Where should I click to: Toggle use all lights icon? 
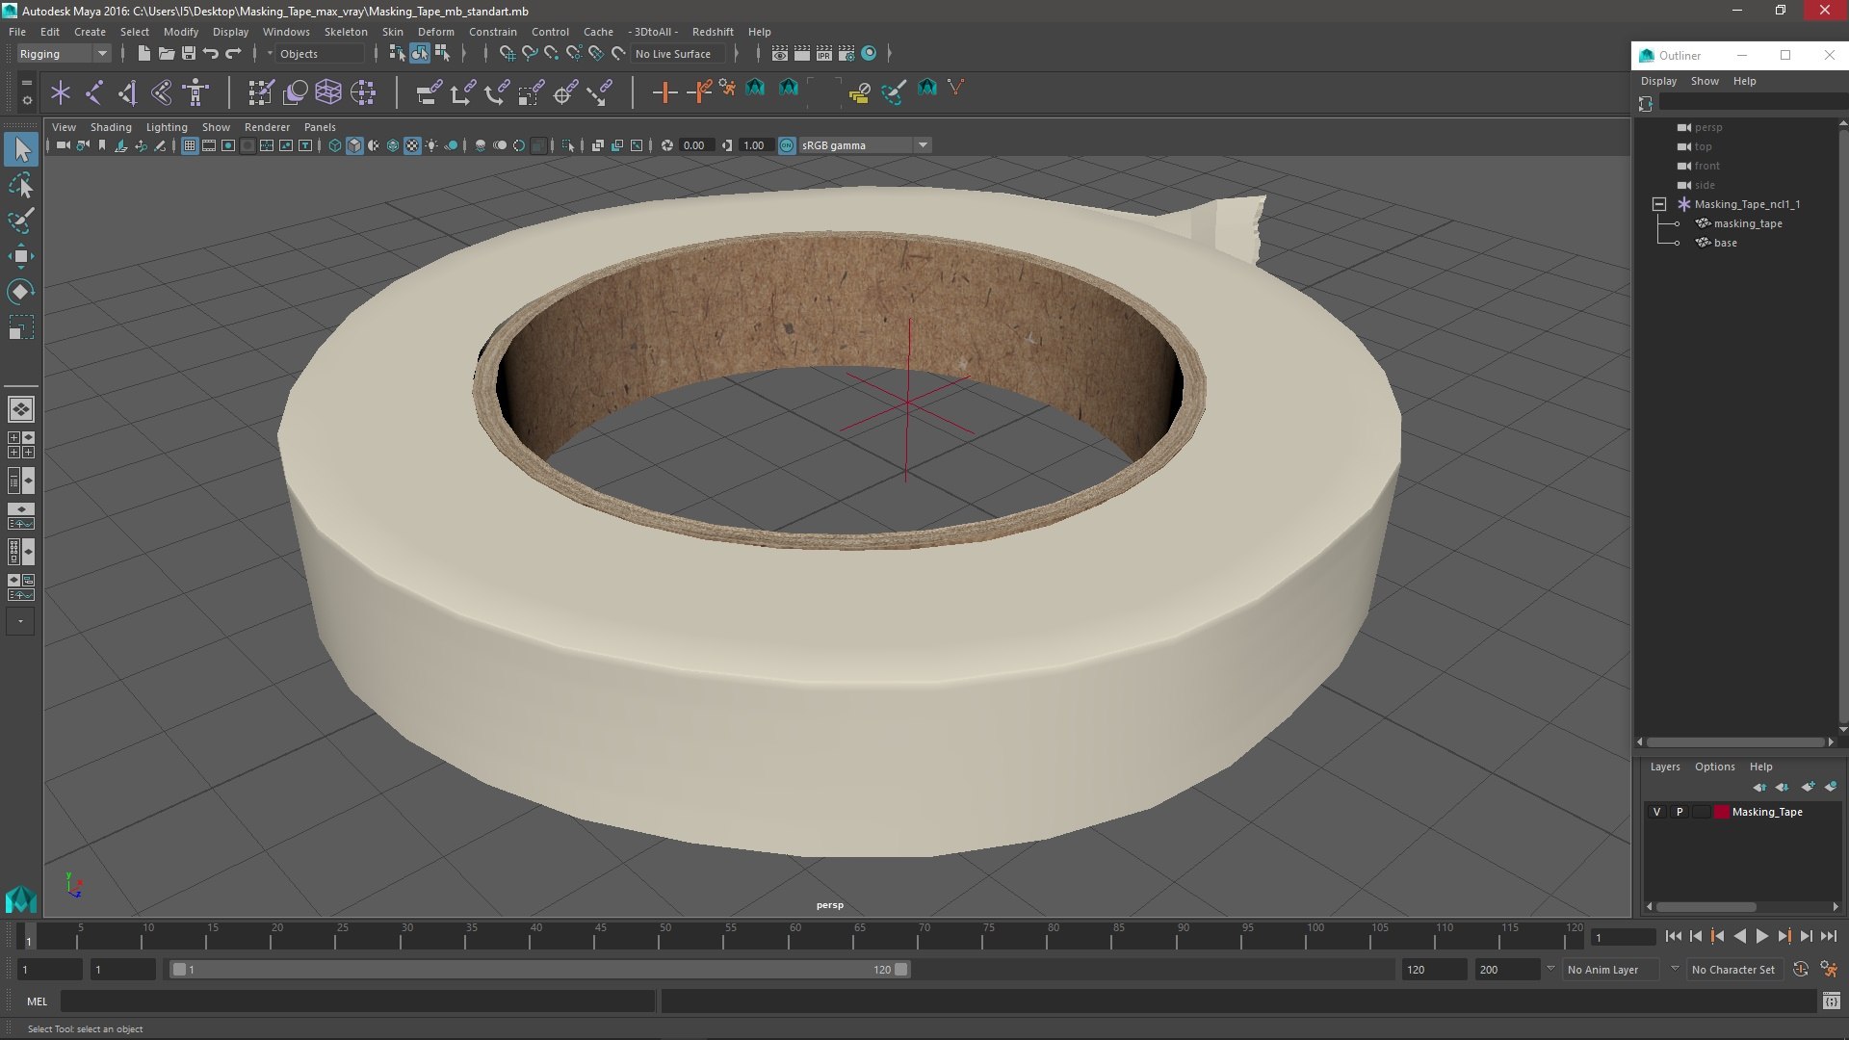(x=431, y=145)
